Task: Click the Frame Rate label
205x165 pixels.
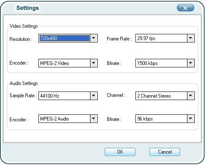Action: (119, 39)
